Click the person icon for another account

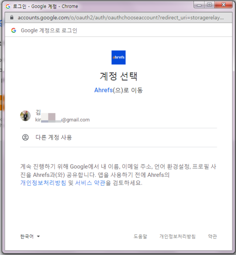(x=25, y=137)
